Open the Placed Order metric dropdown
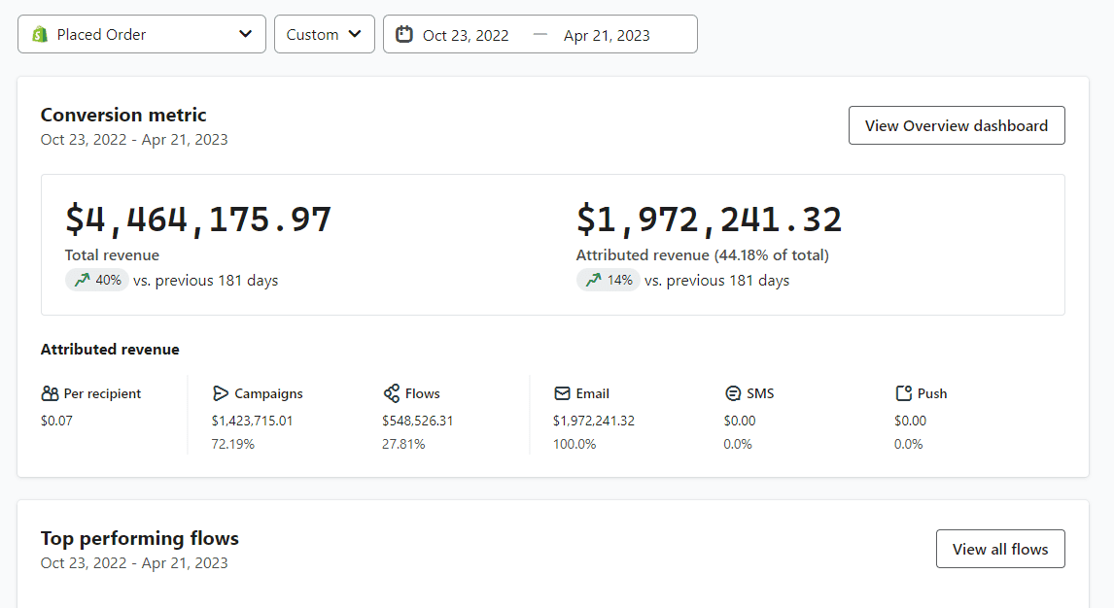The image size is (1114, 608). point(141,34)
